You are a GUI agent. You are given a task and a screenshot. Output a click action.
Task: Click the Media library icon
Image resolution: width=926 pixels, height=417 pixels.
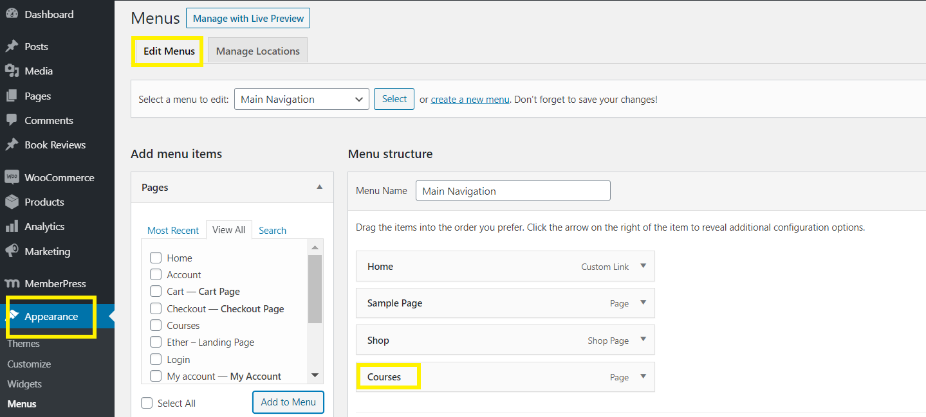tap(12, 71)
